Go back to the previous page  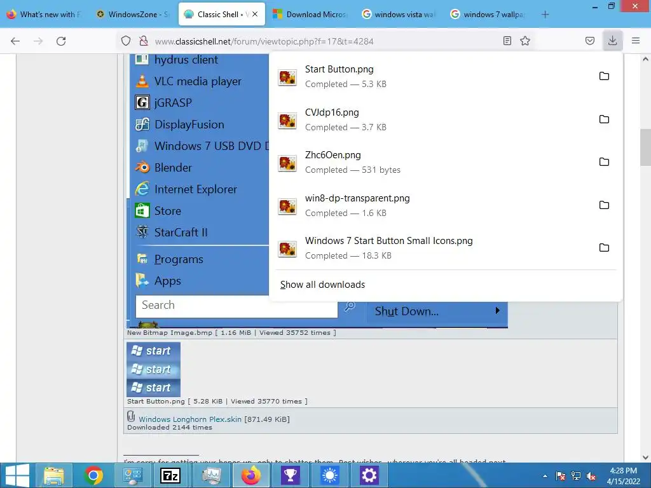coord(15,41)
